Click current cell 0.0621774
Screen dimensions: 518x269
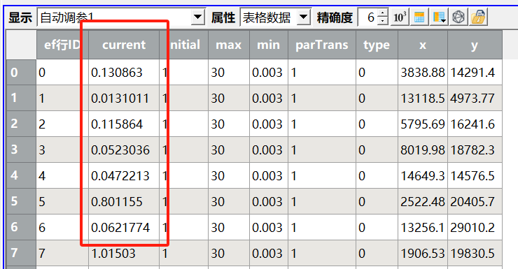coord(124,228)
